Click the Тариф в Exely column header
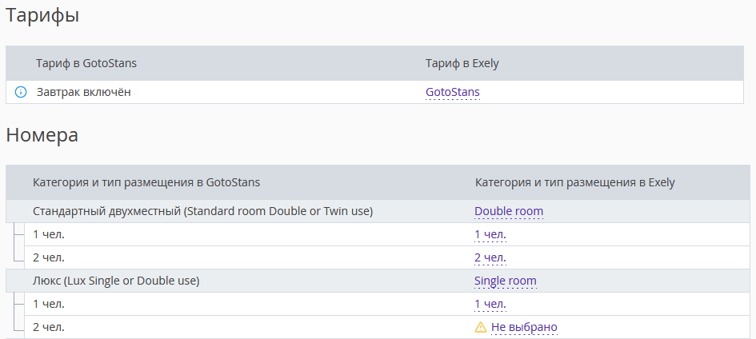Screen dimensions: 756x339 click(462, 63)
